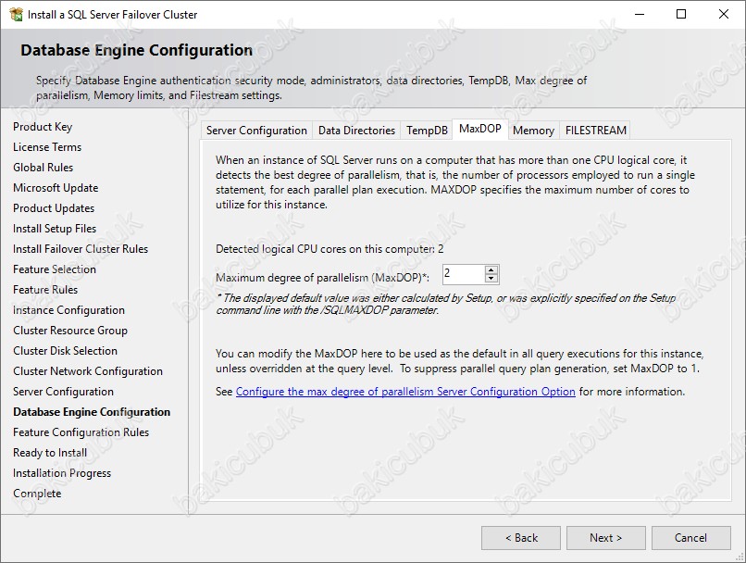Select the Cluster Disk Selection step
The height and width of the screenshot is (563, 746).
pyautogui.click(x=65, y=351)
